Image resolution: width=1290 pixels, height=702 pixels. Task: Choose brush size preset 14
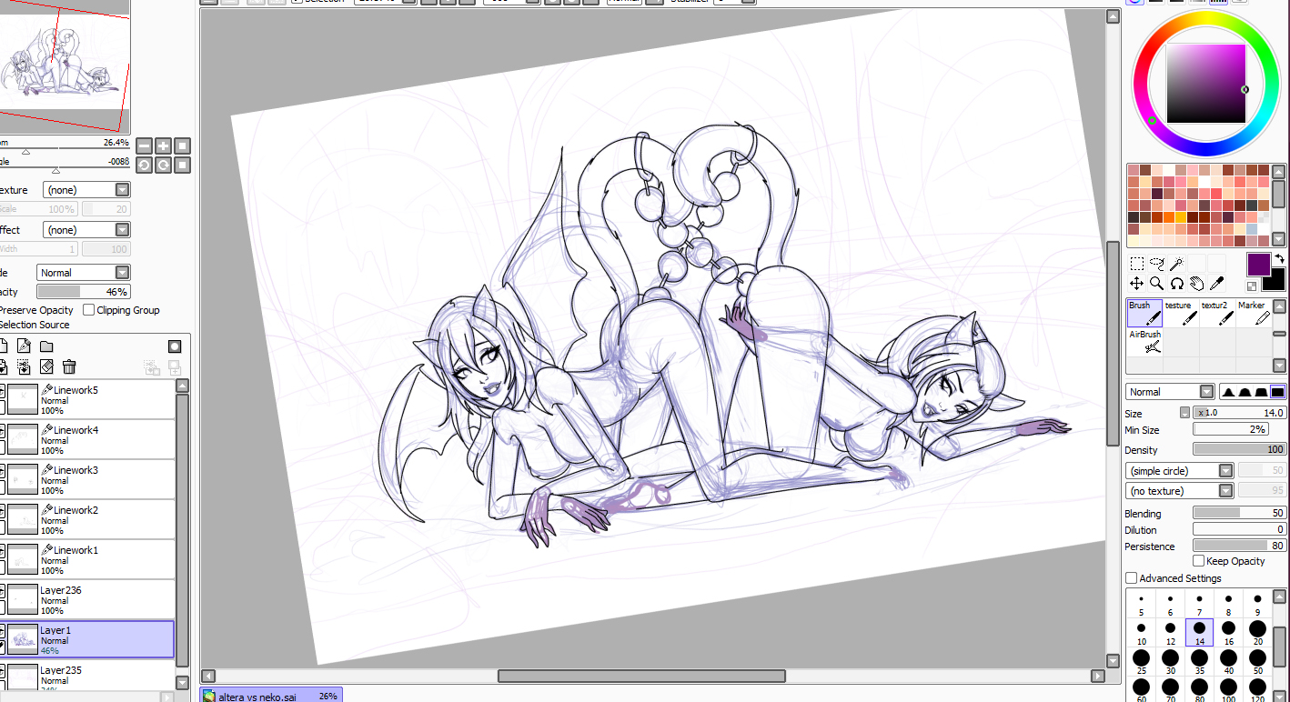point(1199,633)
